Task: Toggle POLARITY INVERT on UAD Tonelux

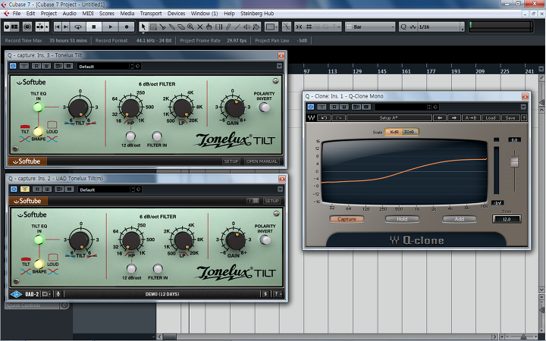Action: click(x=265, y=239)
